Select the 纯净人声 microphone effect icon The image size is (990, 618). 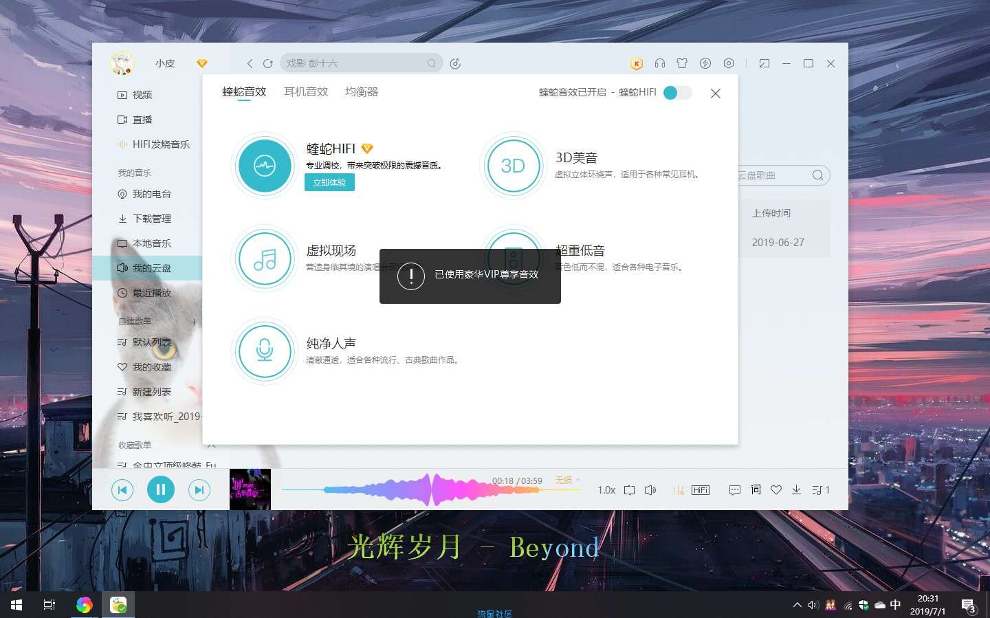[265, 351]
